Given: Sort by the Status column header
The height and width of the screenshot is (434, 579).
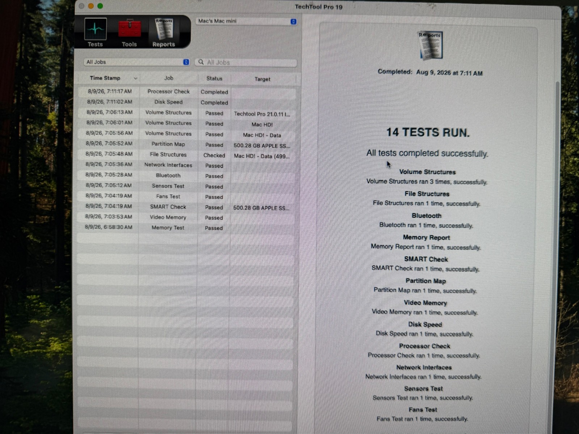Looking at the screenshot, I should [214, 78].
